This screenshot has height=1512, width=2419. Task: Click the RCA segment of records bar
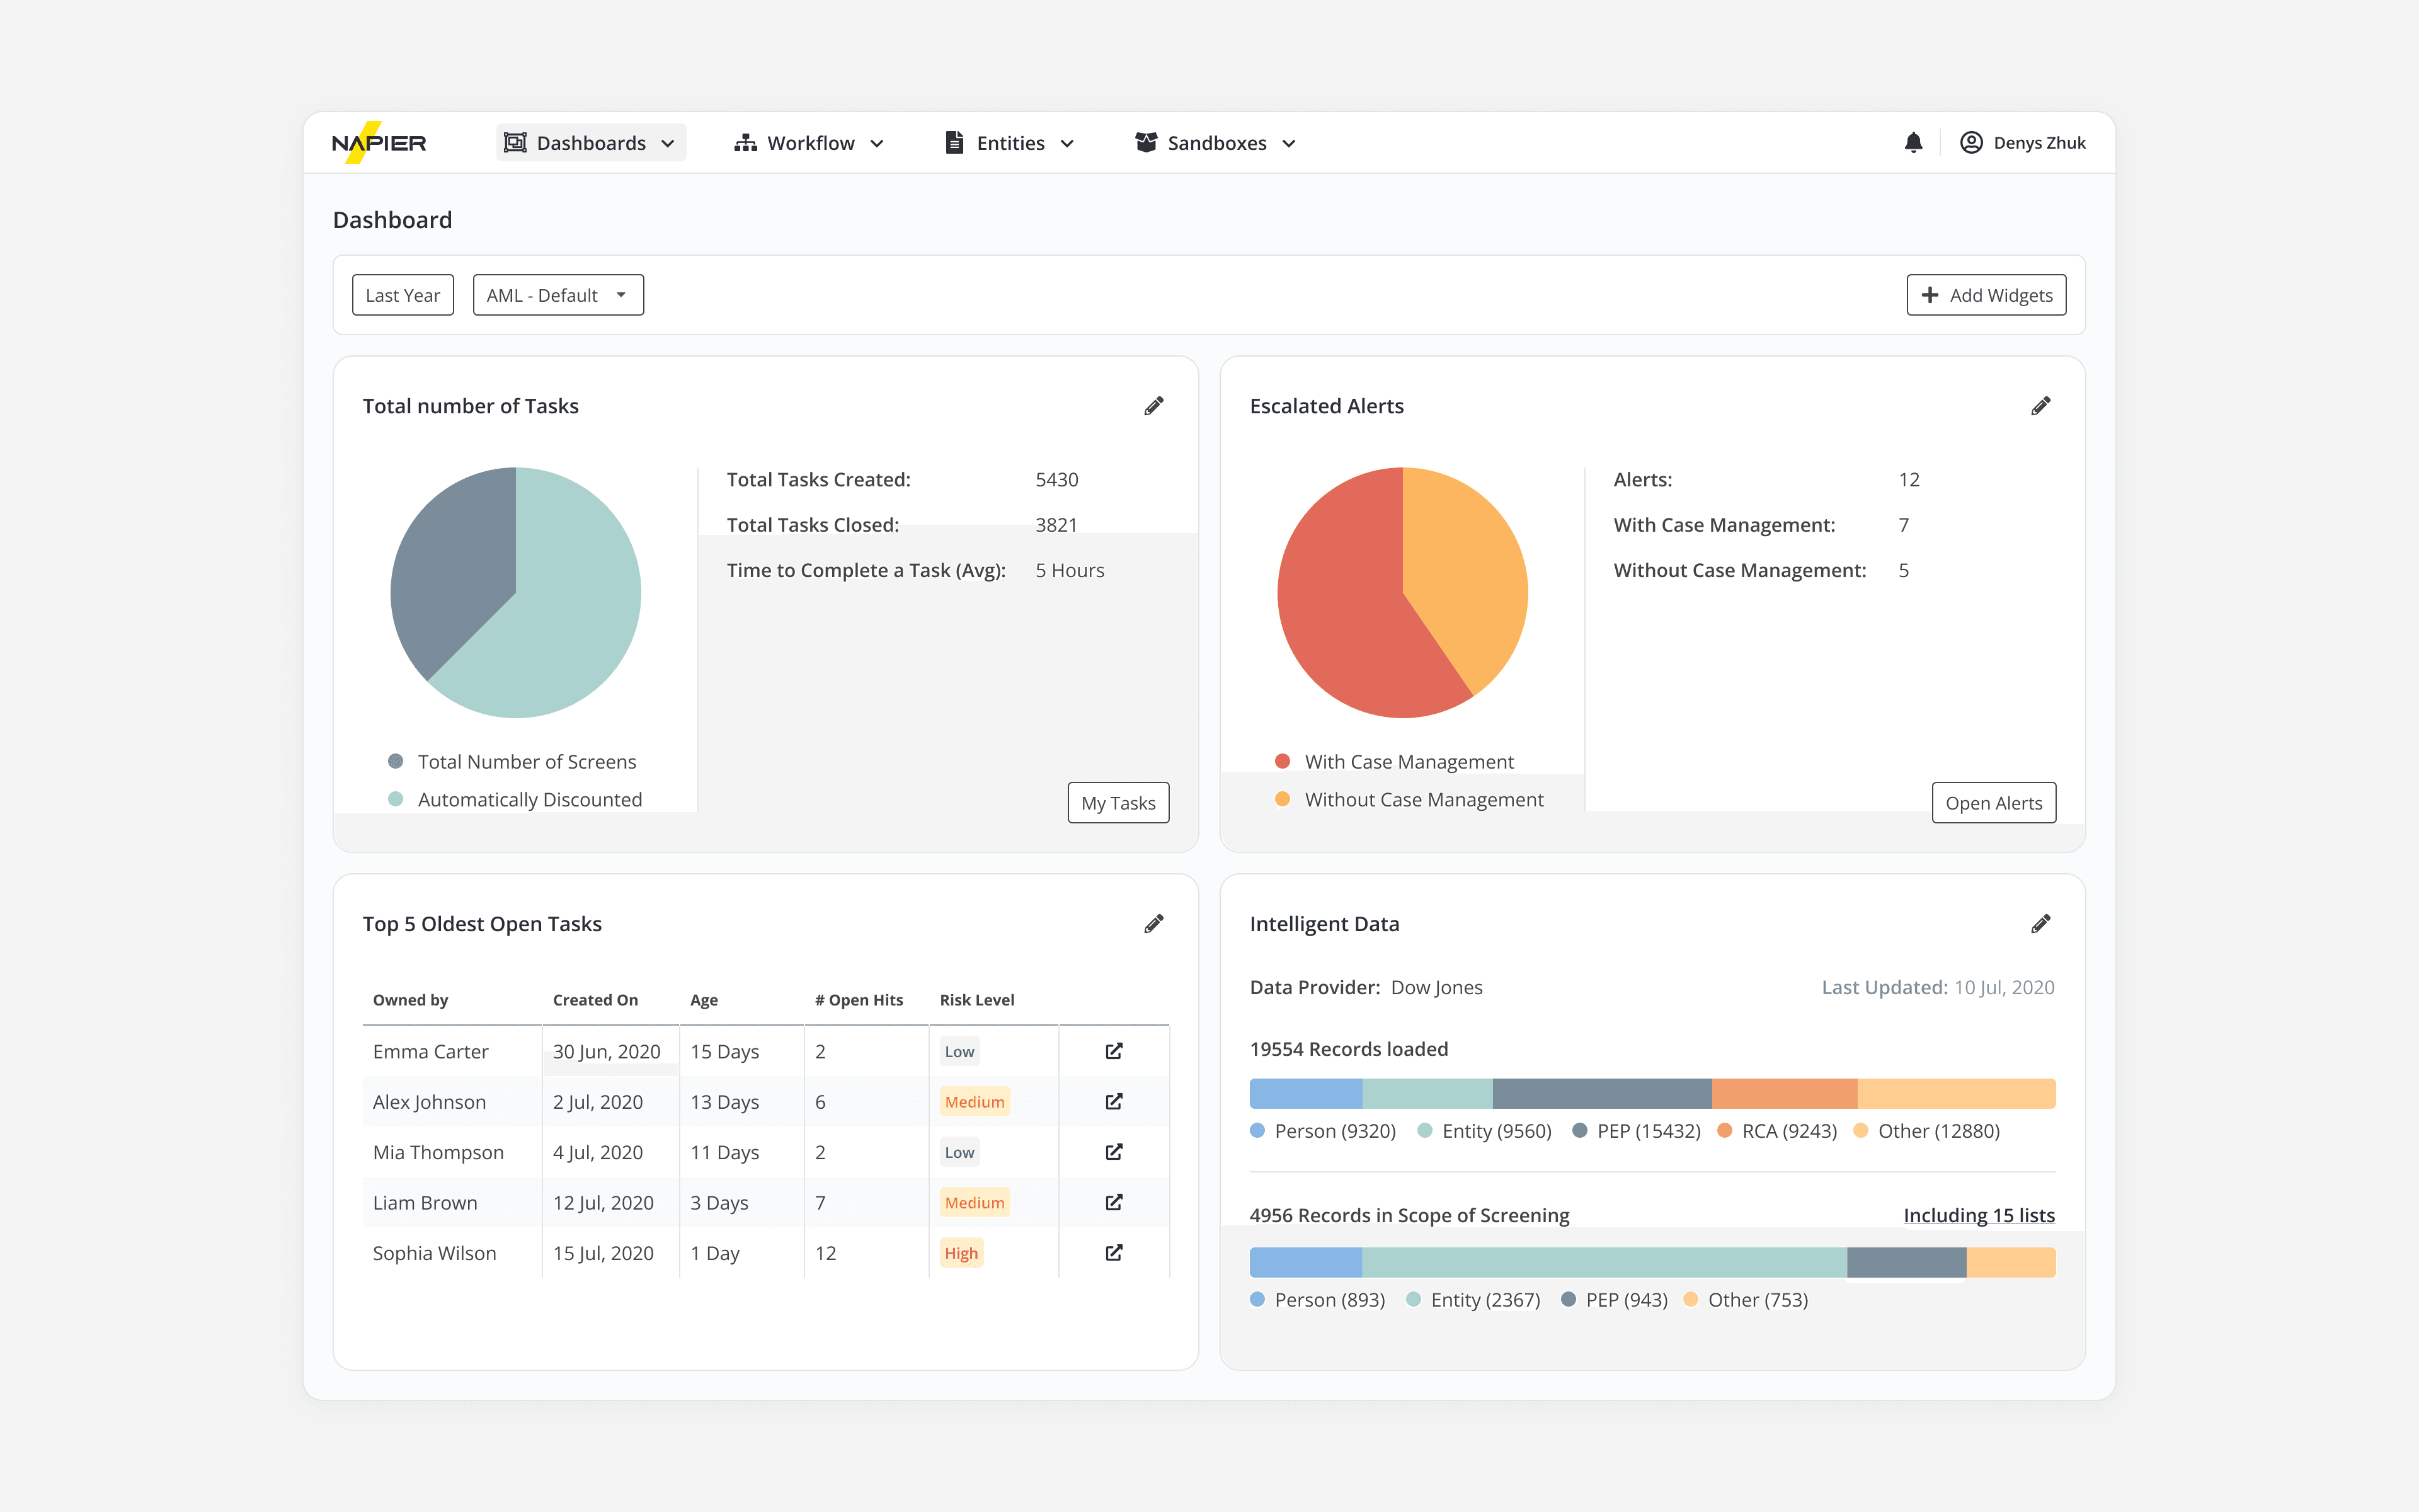tap(1784, 1093)
